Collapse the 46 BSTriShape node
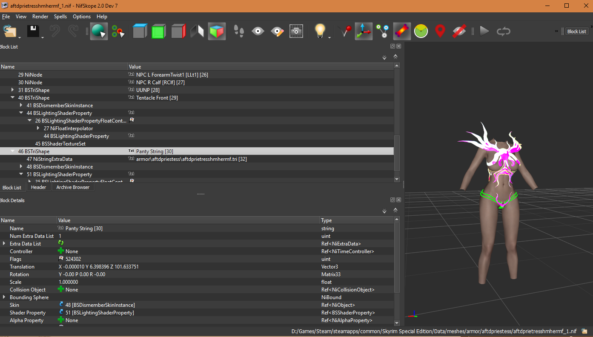 13,151
